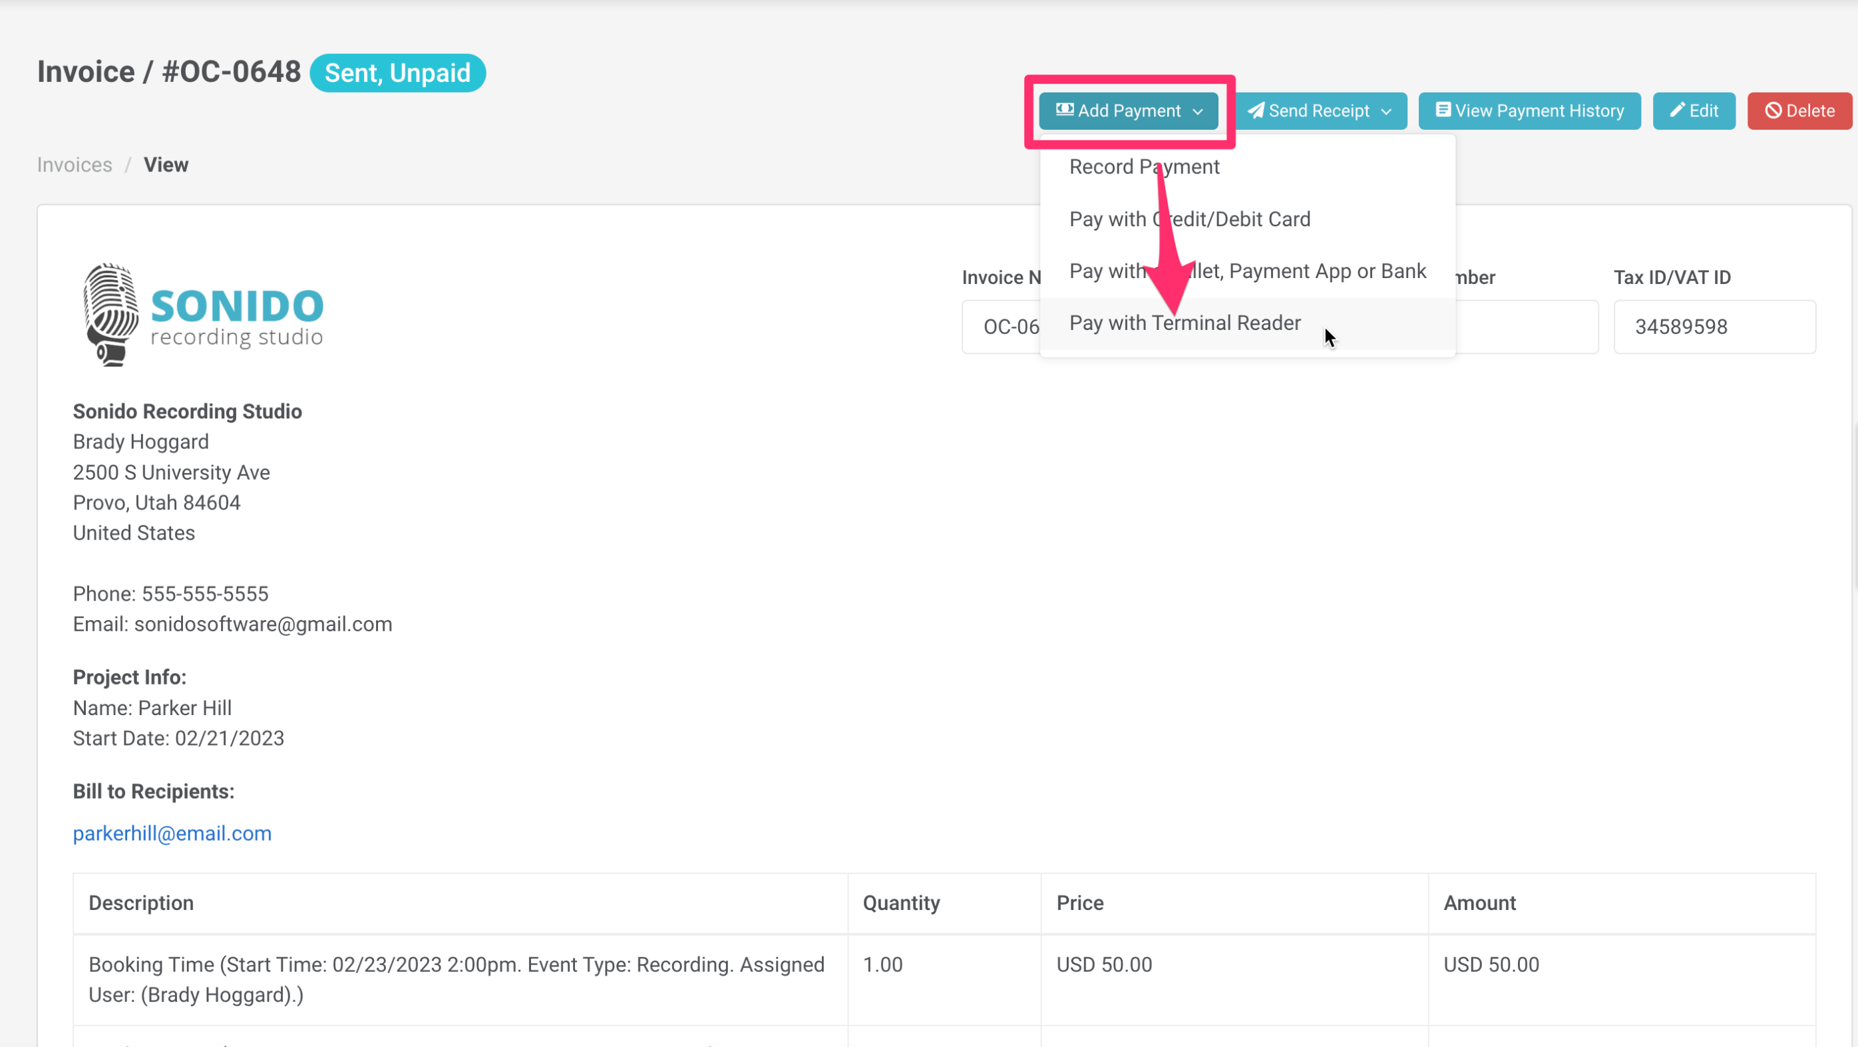Click the Sonido microphone logo
This screenshot has width=1858, height=1047.
[x=110, y=315]
